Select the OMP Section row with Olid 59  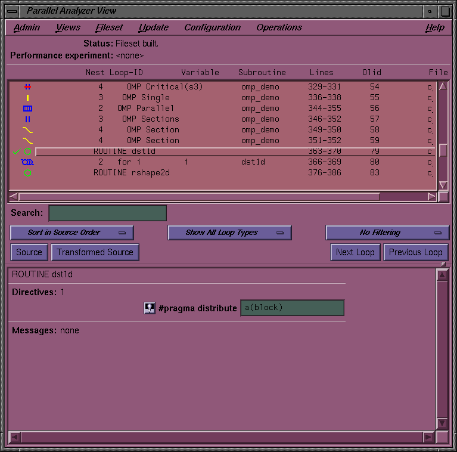(x=223, y=141)
